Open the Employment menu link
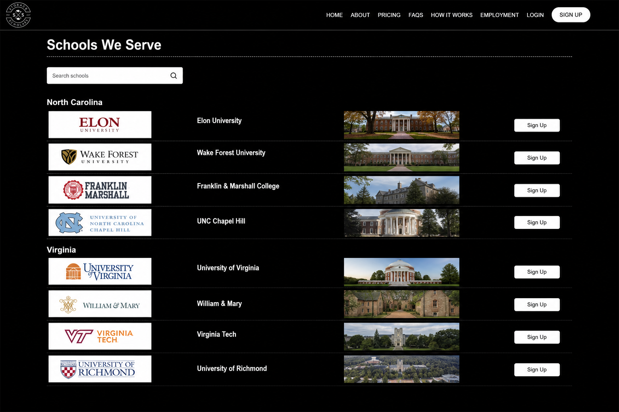Image resolution: width=619 pixels, height=412 pixels. [500, 15]
